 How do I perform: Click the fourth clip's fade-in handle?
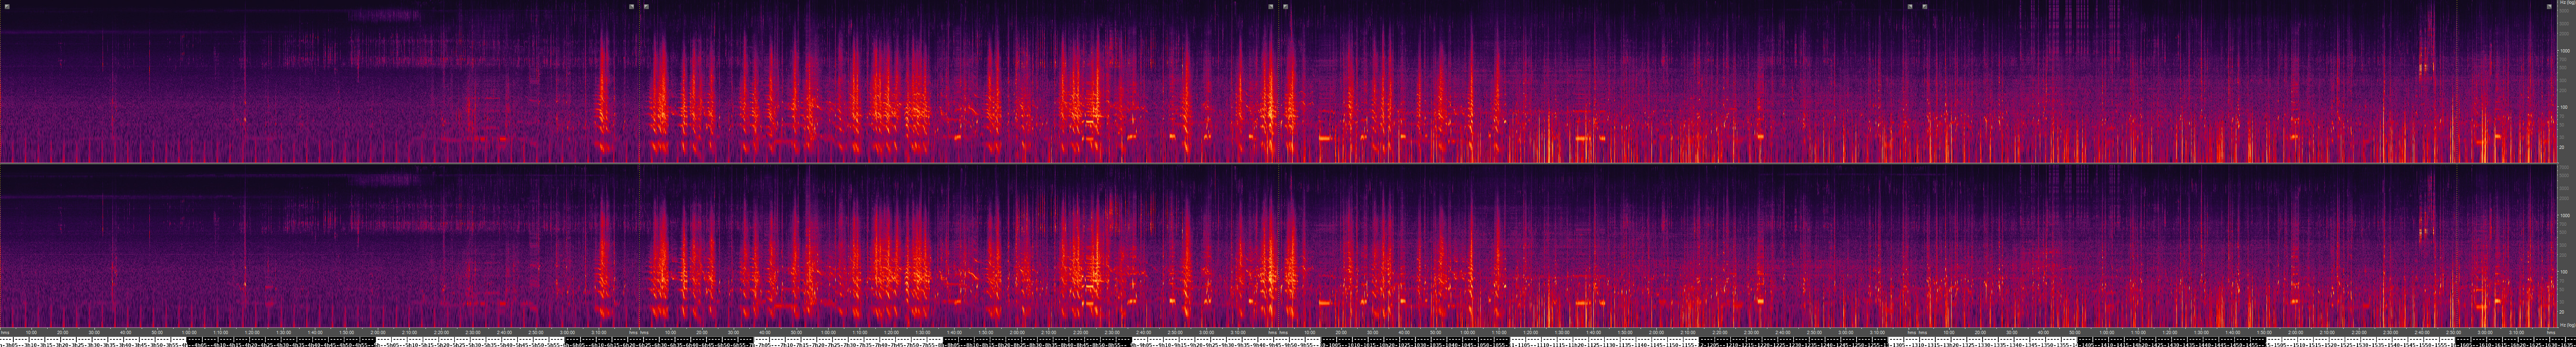[x=1924, y=6]
